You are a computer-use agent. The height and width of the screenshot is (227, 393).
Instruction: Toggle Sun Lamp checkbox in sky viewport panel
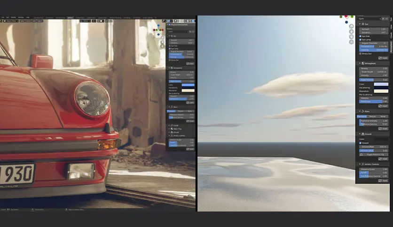tap(360, 40)
